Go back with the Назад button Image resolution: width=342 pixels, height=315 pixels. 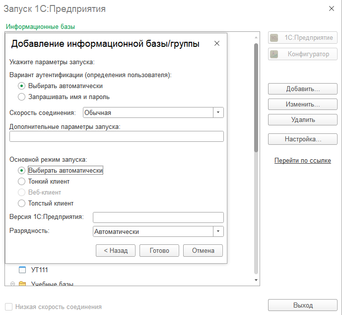pyautogui.click(x=116, y=250)
